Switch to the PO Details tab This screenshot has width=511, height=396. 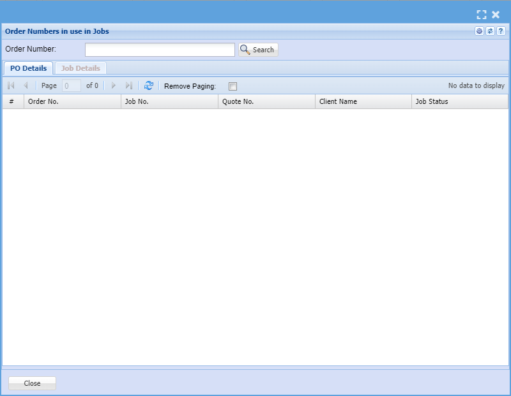tap(28, 68)
